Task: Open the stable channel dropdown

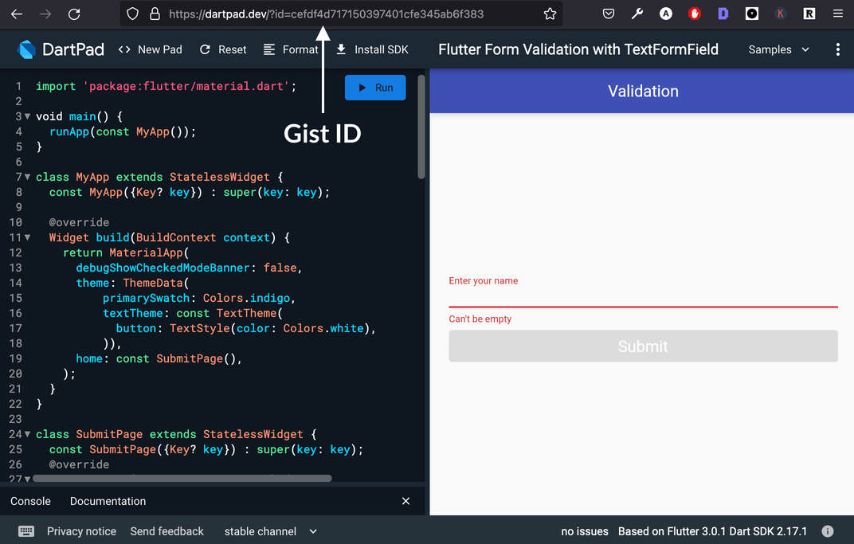Action: 271,531
